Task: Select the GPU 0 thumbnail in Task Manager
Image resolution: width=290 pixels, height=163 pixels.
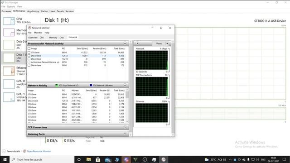Action: pyautogui.click(x=9, y=84)
